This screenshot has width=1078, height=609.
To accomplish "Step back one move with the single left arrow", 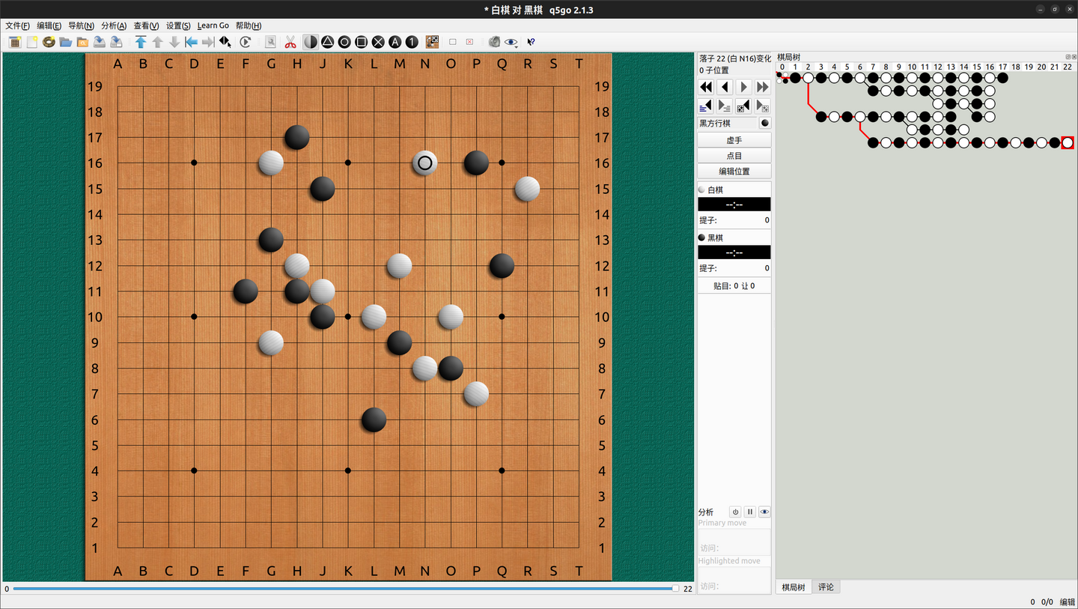I will coord(725,87).
